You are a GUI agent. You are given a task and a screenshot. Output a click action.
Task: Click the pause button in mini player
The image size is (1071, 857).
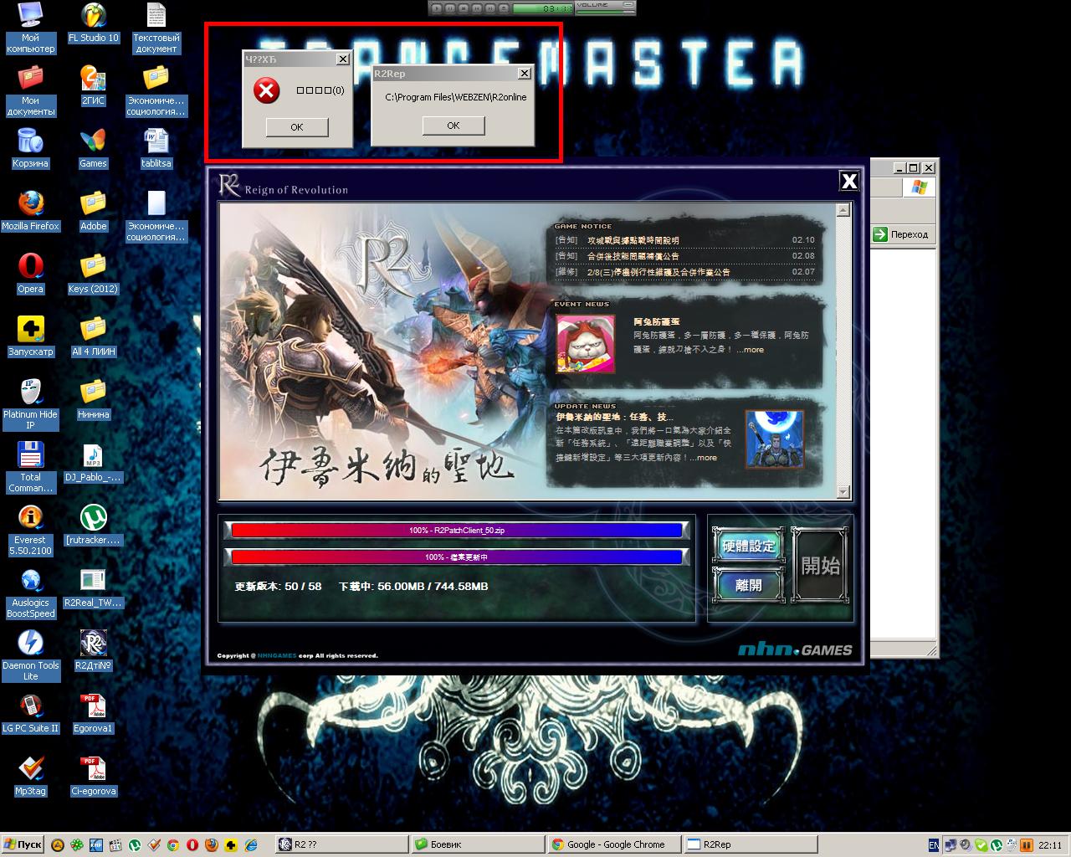click(449, 8)
